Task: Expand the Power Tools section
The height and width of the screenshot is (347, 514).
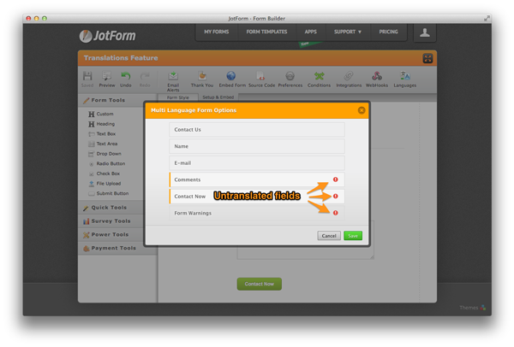Action: pyautogui.click(x=111, y=234)
